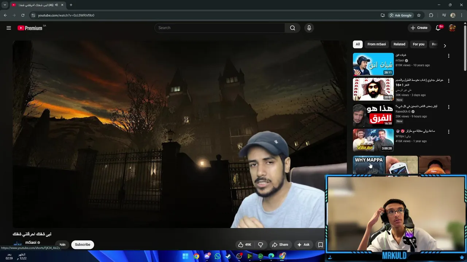
Task: Open Discord from taskbar
Action: (x=207, y=256)
